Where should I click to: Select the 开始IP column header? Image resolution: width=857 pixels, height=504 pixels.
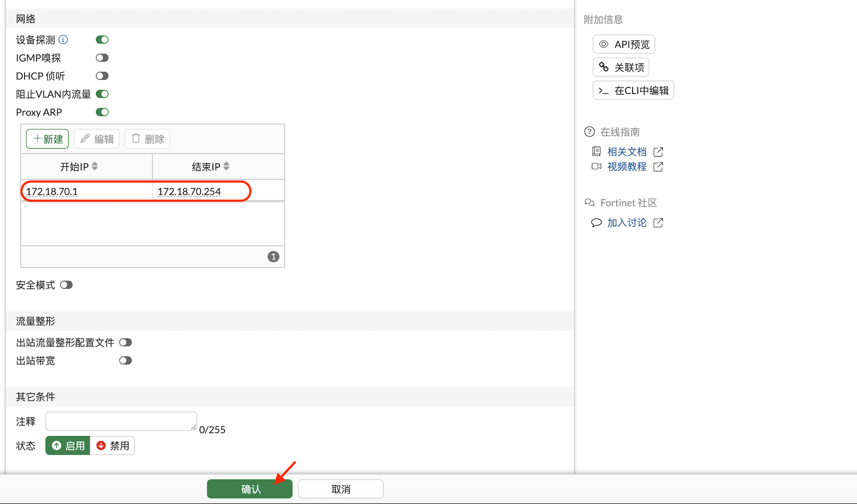pos(87,167)
